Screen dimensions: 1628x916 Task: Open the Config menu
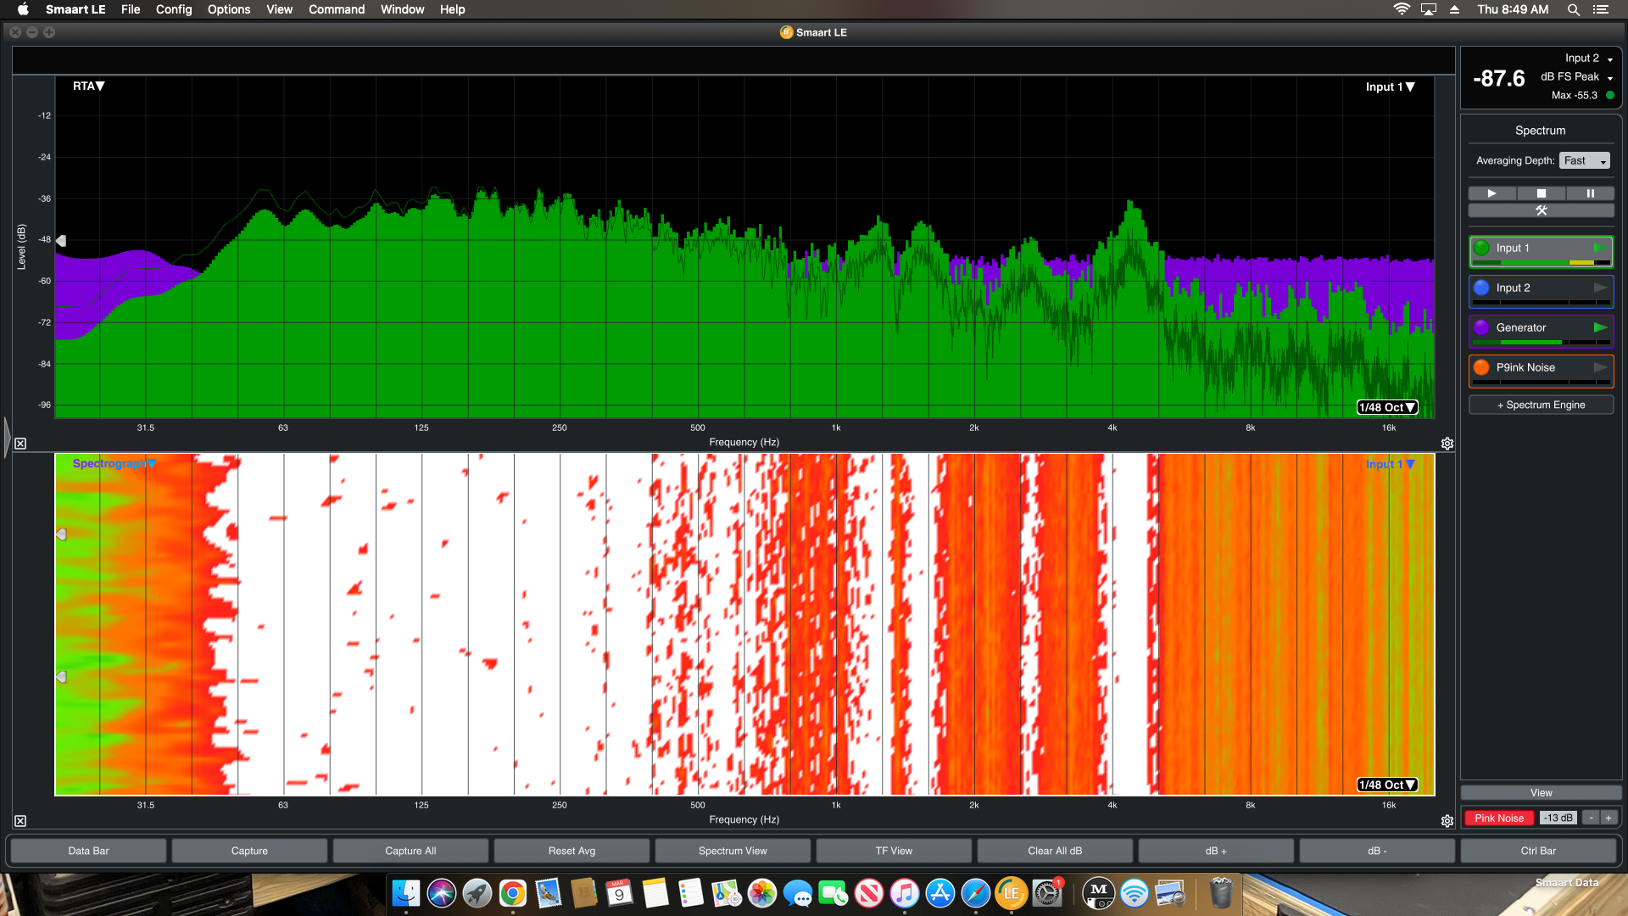(174, 9)
